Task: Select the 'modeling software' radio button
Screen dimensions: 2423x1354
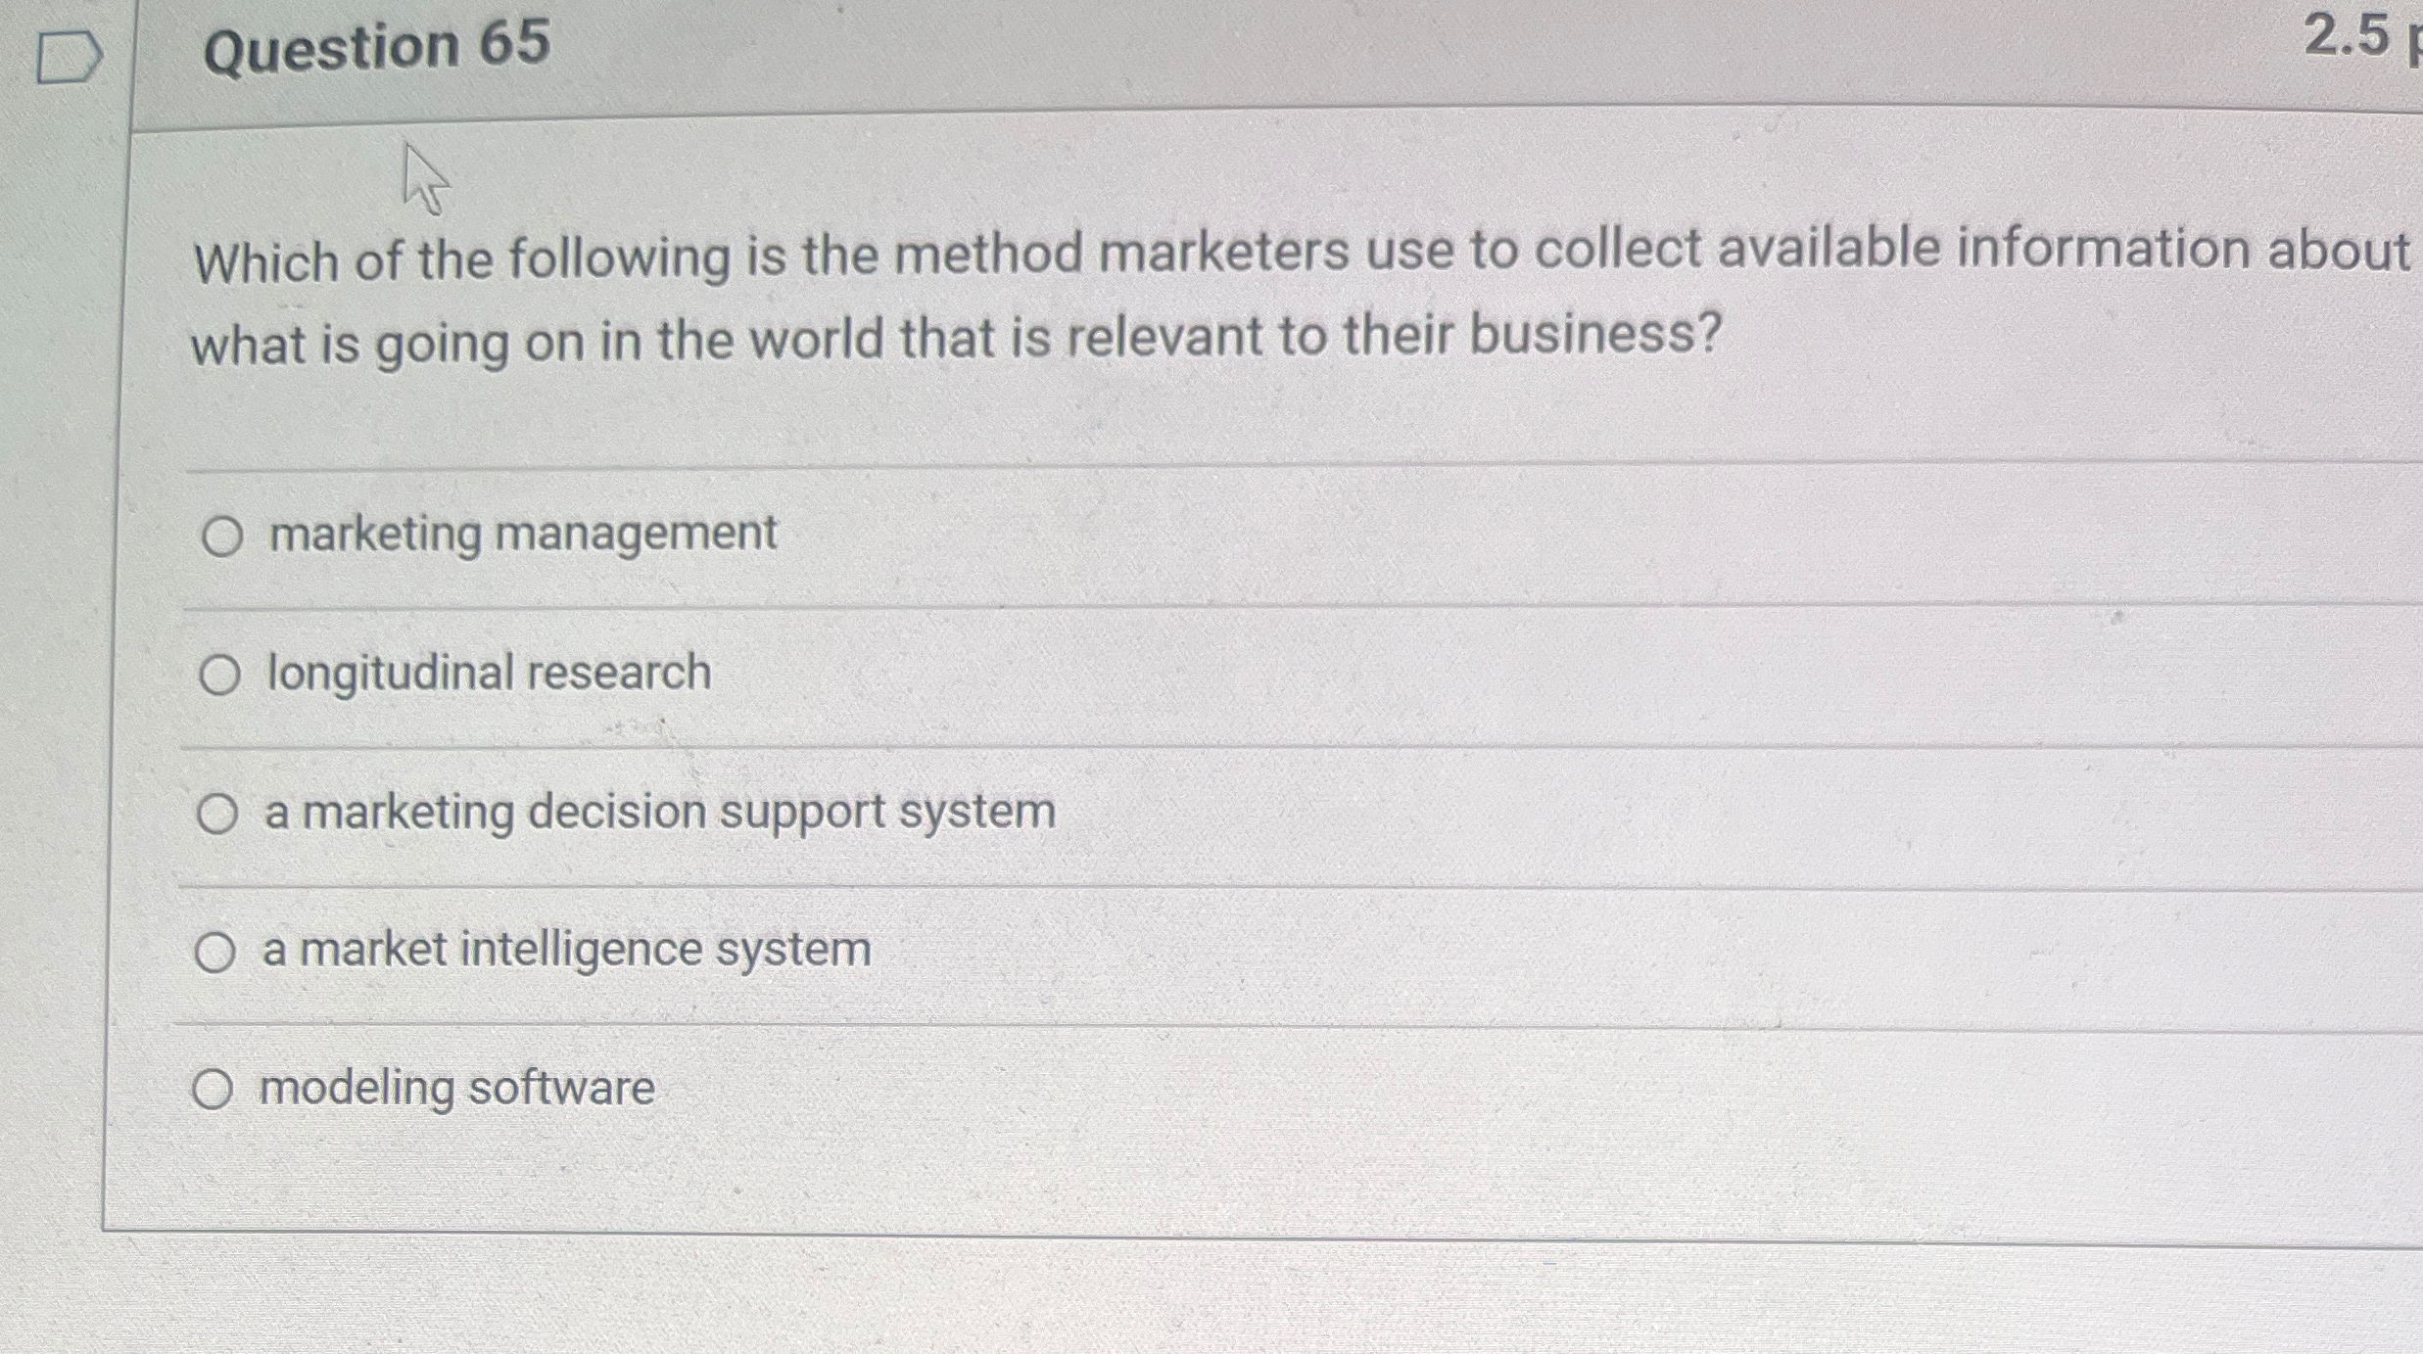Action: (213, 1089)
